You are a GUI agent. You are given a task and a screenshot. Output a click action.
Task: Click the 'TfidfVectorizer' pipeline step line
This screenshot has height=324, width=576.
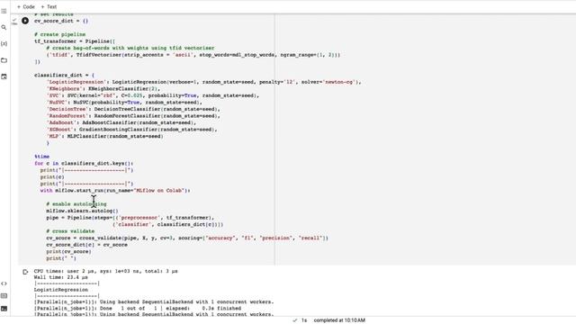click(193, 55)
